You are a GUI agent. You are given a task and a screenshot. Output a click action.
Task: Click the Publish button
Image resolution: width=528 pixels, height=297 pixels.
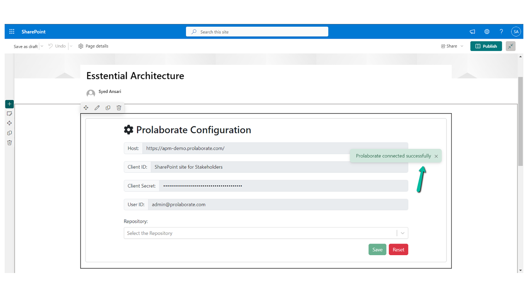coord(486,46)
